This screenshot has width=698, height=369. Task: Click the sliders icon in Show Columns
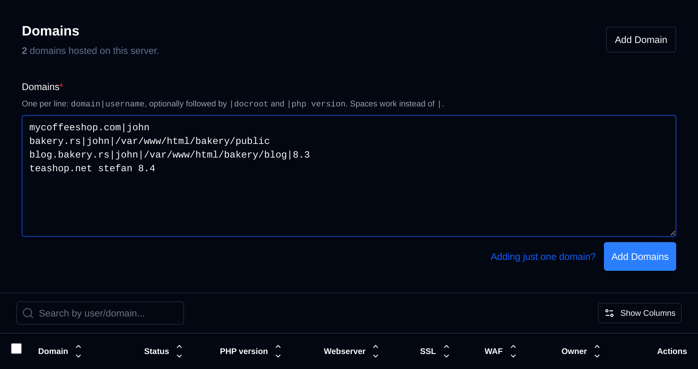609,313
